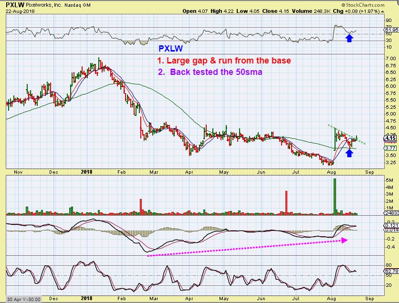The width and height of the screenshot is (399, 303).
Task: Click the -0.2 label on MACD scale
Action: pyautogui.click(x=390, y=239)
